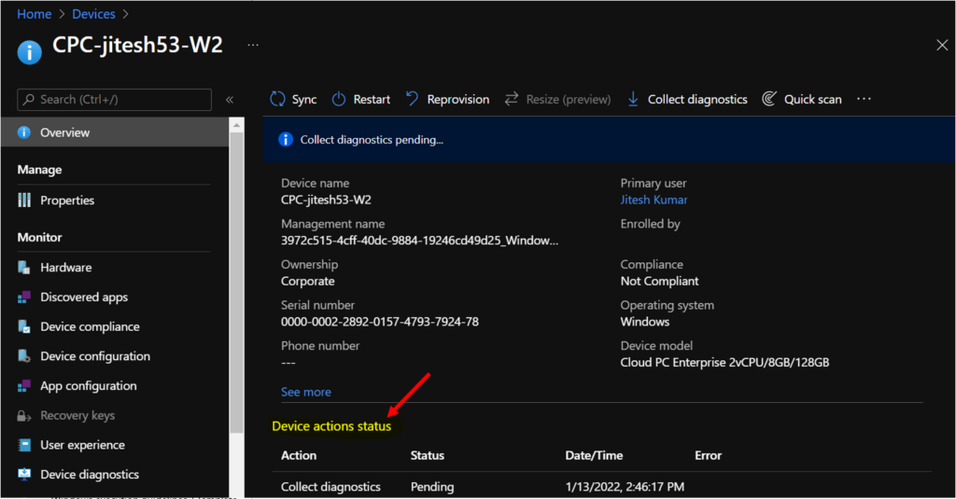Click the Device configuration icon
This screenshot has height=499, width=956.
(24, 355)
